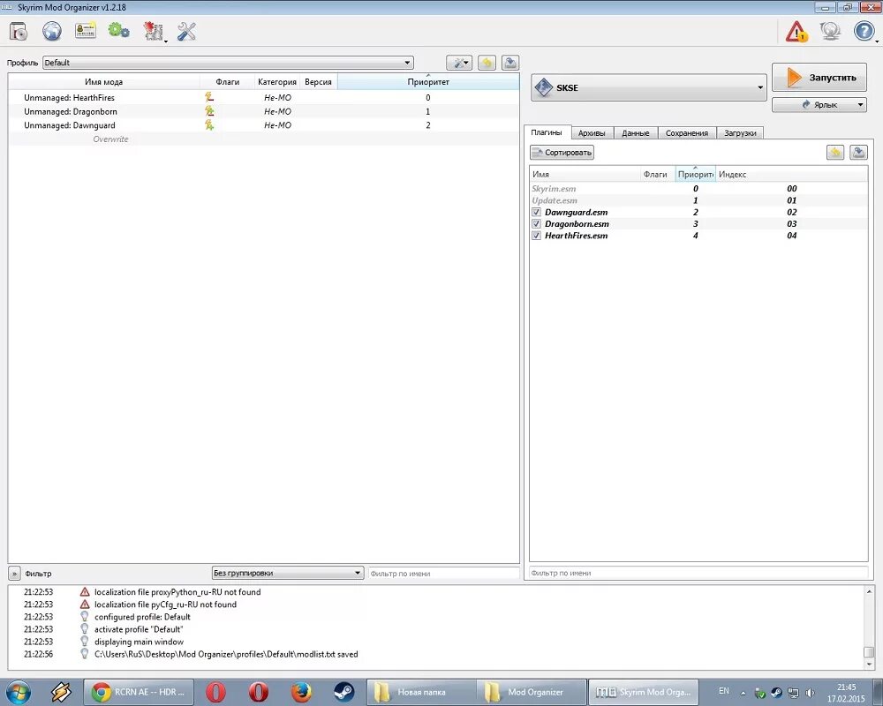Viewport: 883px width, 706px height.
Task: Click plugin list name filter field
Action: pyautogui.click(x=698, y=573)
